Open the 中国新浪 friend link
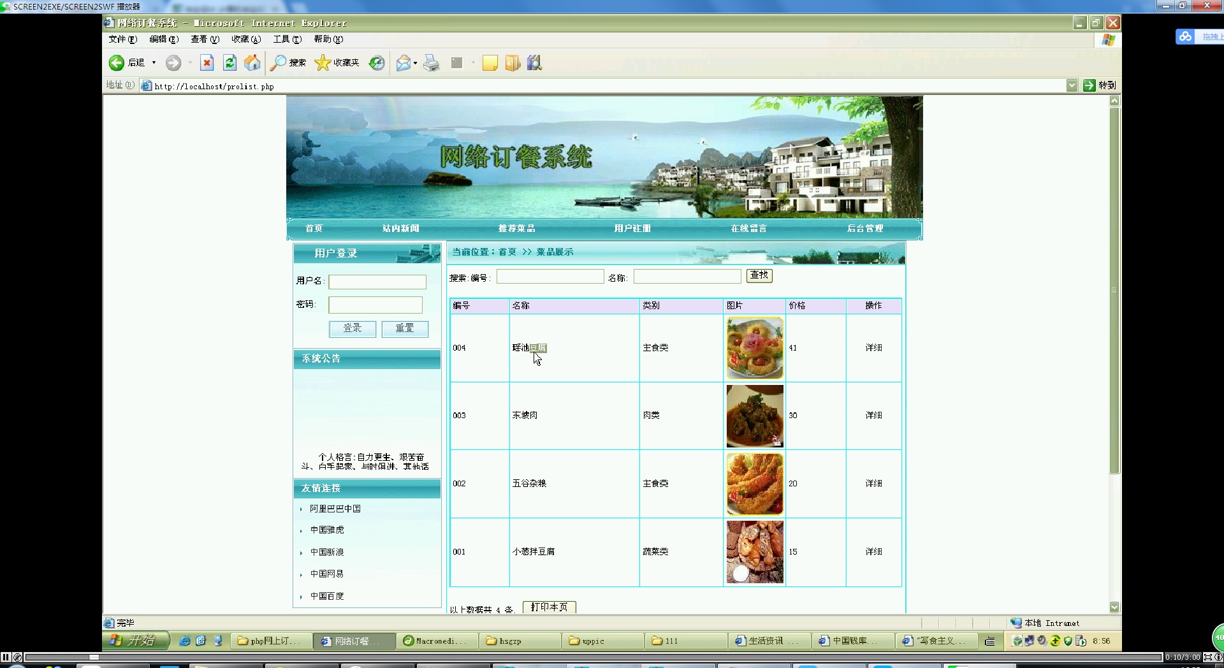The height and width of the screenshot is (668, 1224). click(x=327, y=552)
